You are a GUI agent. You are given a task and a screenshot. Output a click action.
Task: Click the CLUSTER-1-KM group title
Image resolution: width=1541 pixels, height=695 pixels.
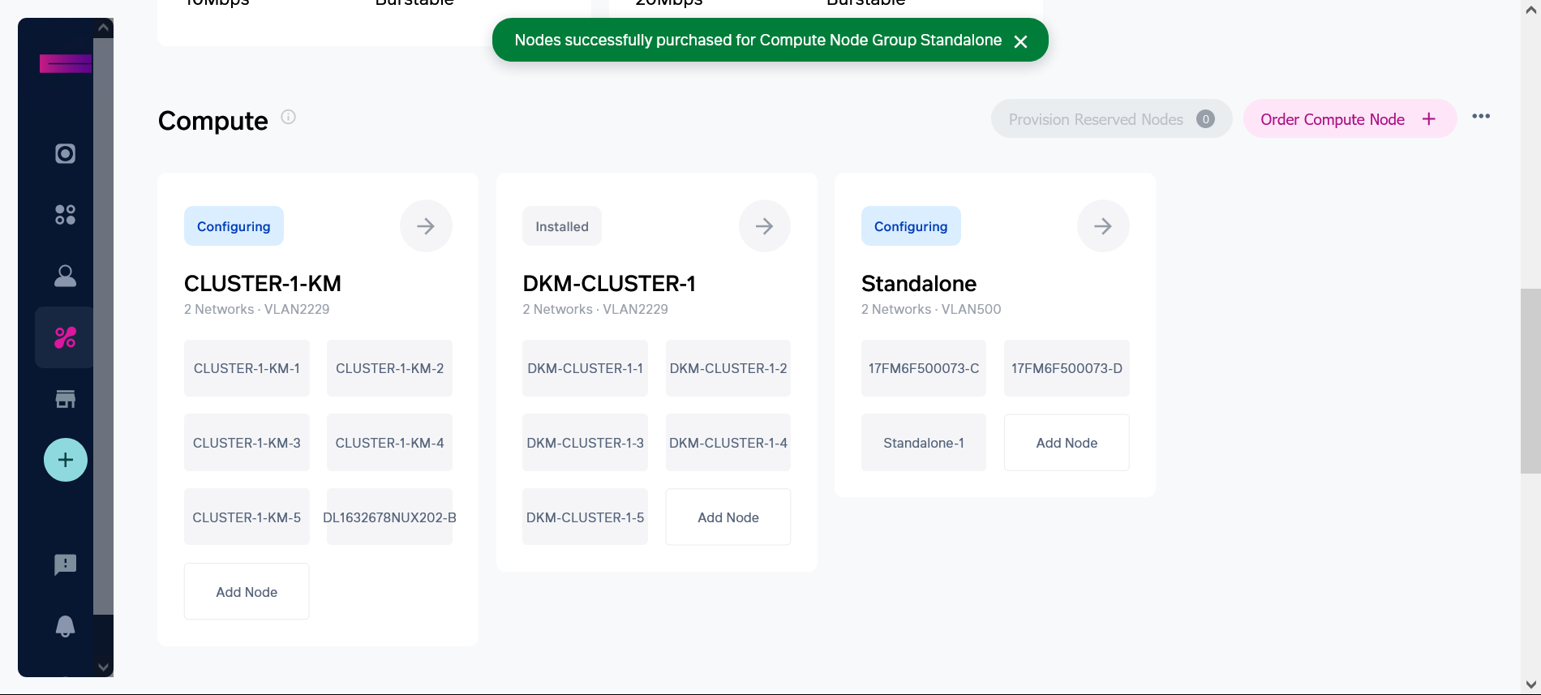click(263, 283)
